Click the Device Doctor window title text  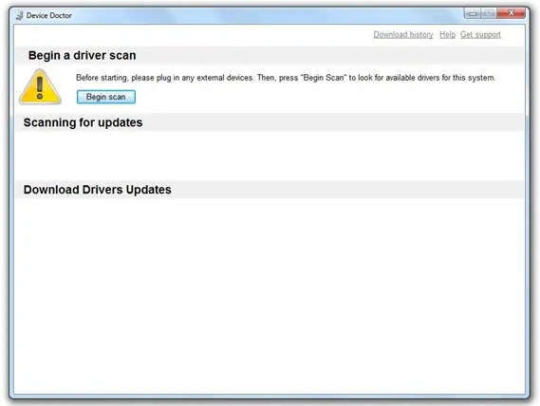pos(49,15)
